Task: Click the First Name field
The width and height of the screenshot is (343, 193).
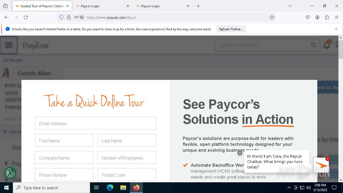Action: 64,140
